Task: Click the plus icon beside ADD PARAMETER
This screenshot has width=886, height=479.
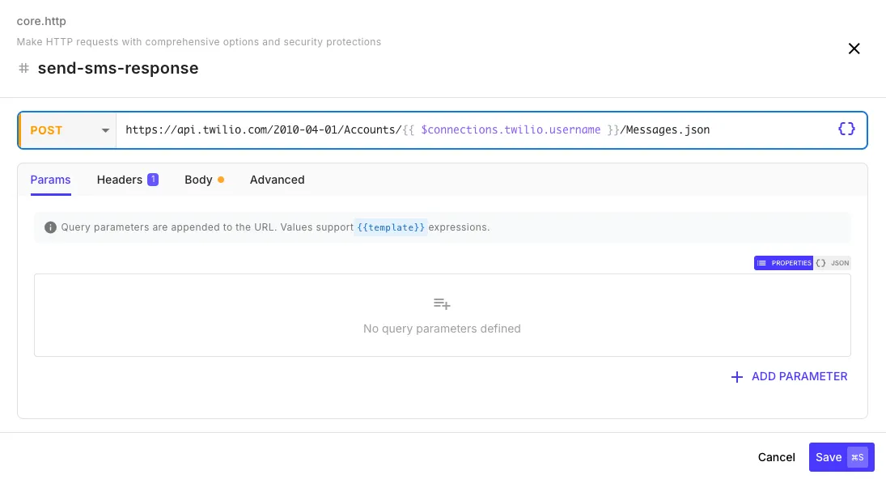Action: (x=736, y=377)
